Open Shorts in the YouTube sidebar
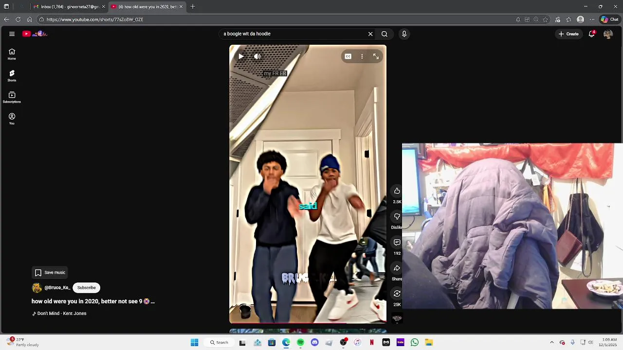This screenshot has height=350, width=623. [12, 75]
